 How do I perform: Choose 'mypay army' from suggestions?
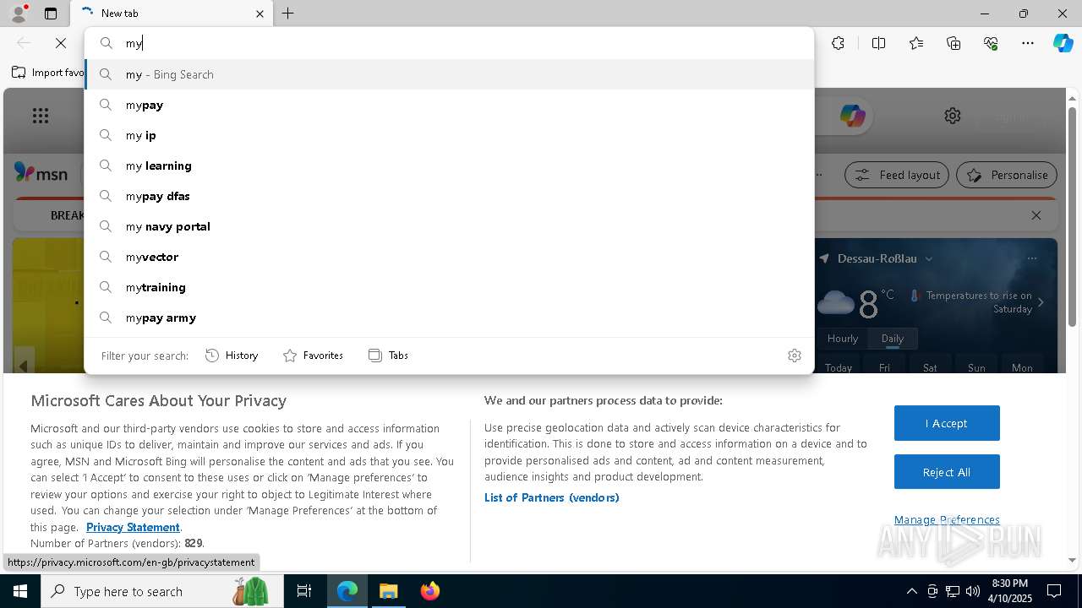point(449,318)
